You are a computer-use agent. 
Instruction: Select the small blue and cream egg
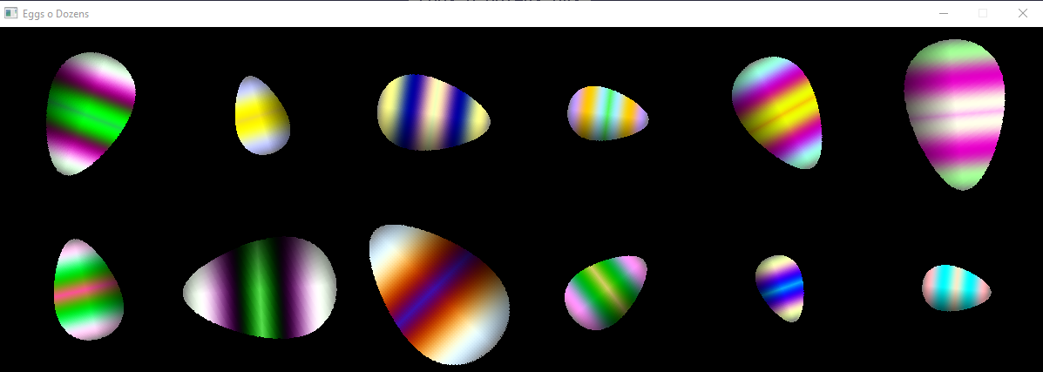[x=780, y=288]
